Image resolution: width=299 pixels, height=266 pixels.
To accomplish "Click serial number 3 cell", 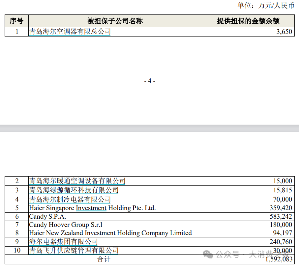I will click(x=17, y=190).
